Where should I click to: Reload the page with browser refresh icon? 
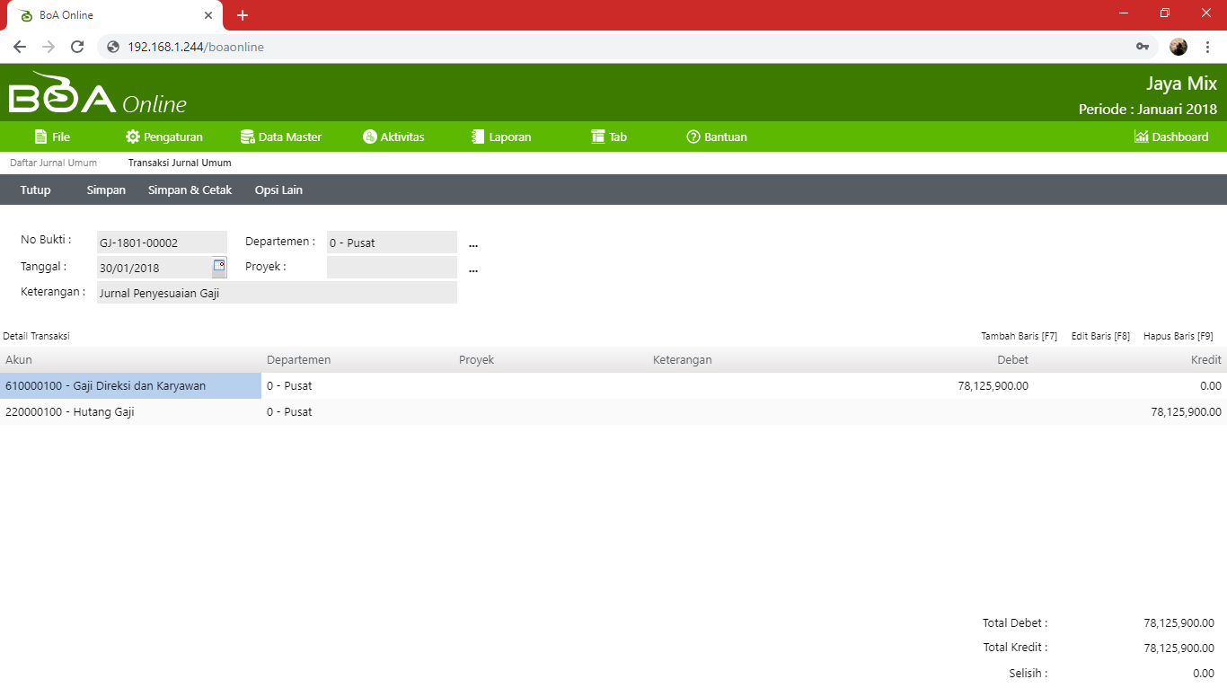77,47
